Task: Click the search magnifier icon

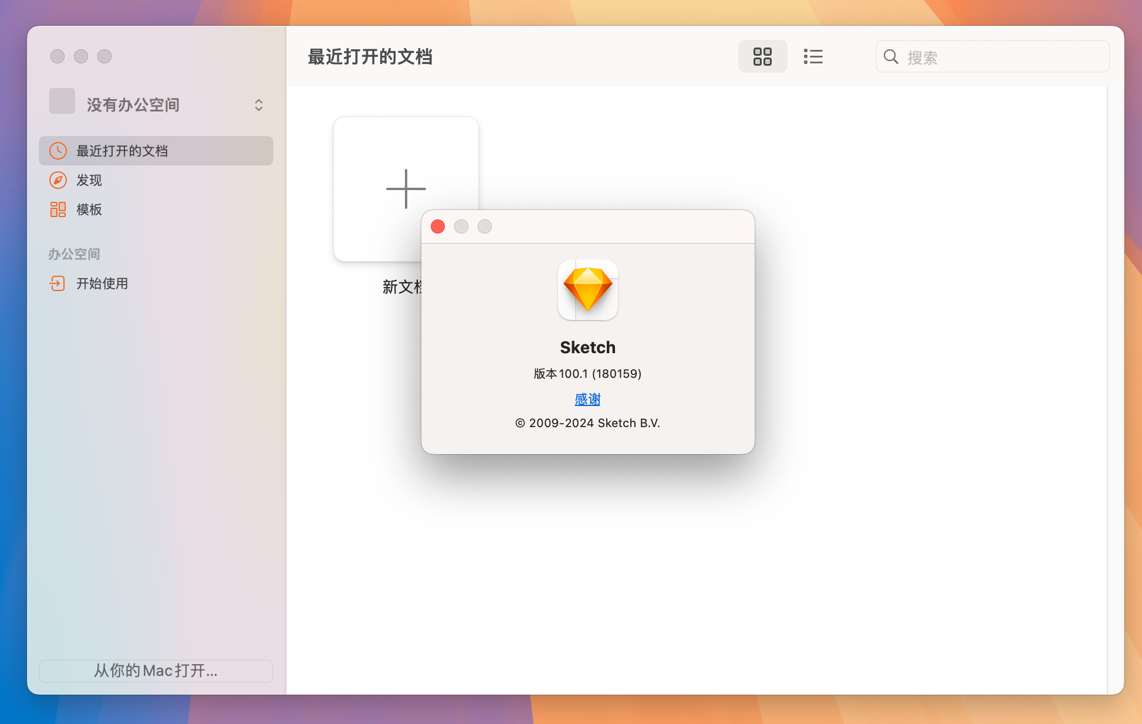Action: pyautogui.click(x=891, y=57)
